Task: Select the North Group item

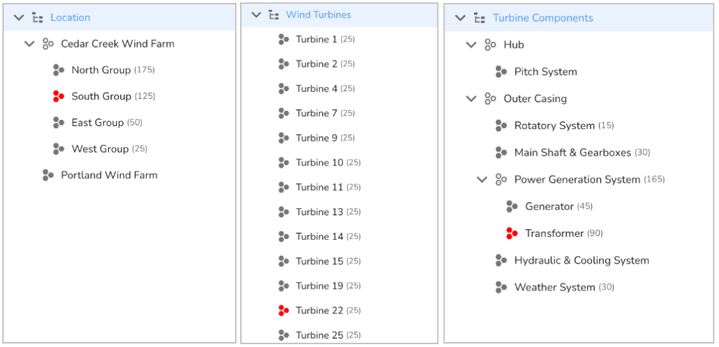Action: pos(113,70)
